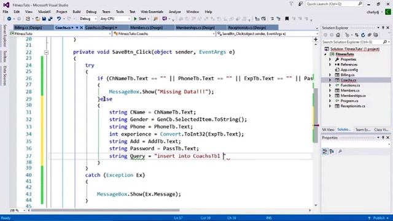Image resolution: width=393 pixels, height=221 pixels.
Task: Switch to the Team Explorer panel tab
Action: [363, 130]
